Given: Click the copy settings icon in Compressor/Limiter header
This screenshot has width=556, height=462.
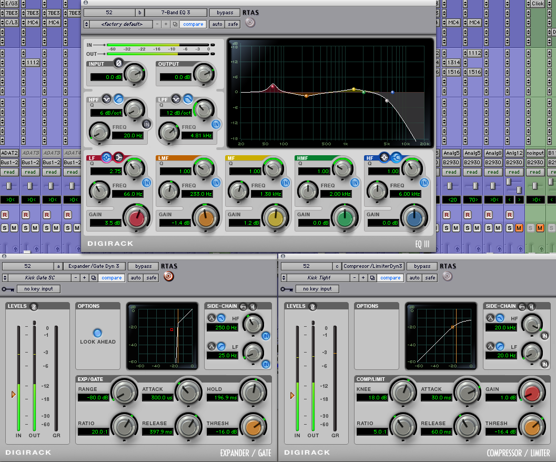Looking at the screenshot, I should 372,278.
